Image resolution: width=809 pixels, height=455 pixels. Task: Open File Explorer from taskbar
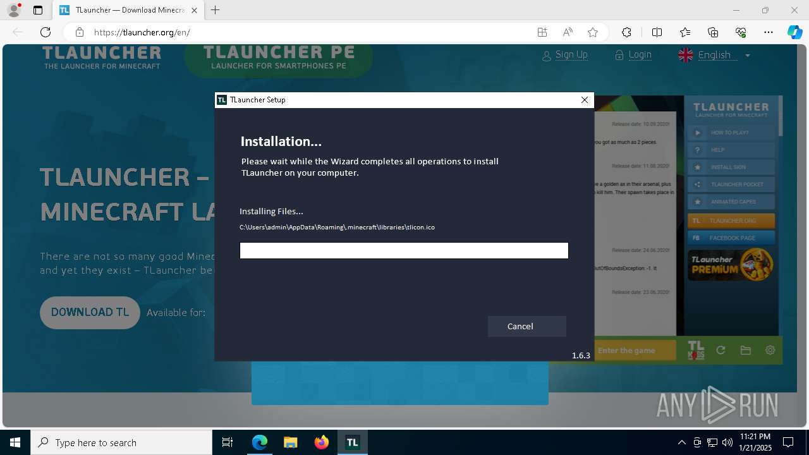290,442
